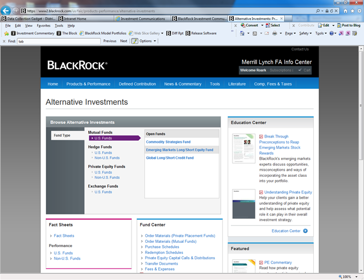The width and height of the screenshot is (364, 280).
Task: Close the Find bar with its X
Action: (4, 41)
